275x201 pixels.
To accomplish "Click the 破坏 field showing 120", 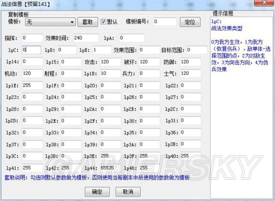I will (149, 61).
